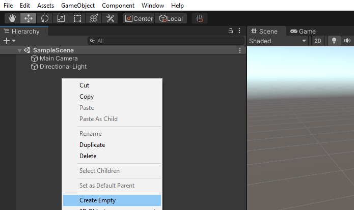This screenshot has height=210, width=354.
Task: Toggle the grid snapping icon
Action: (x=200, y=18)
